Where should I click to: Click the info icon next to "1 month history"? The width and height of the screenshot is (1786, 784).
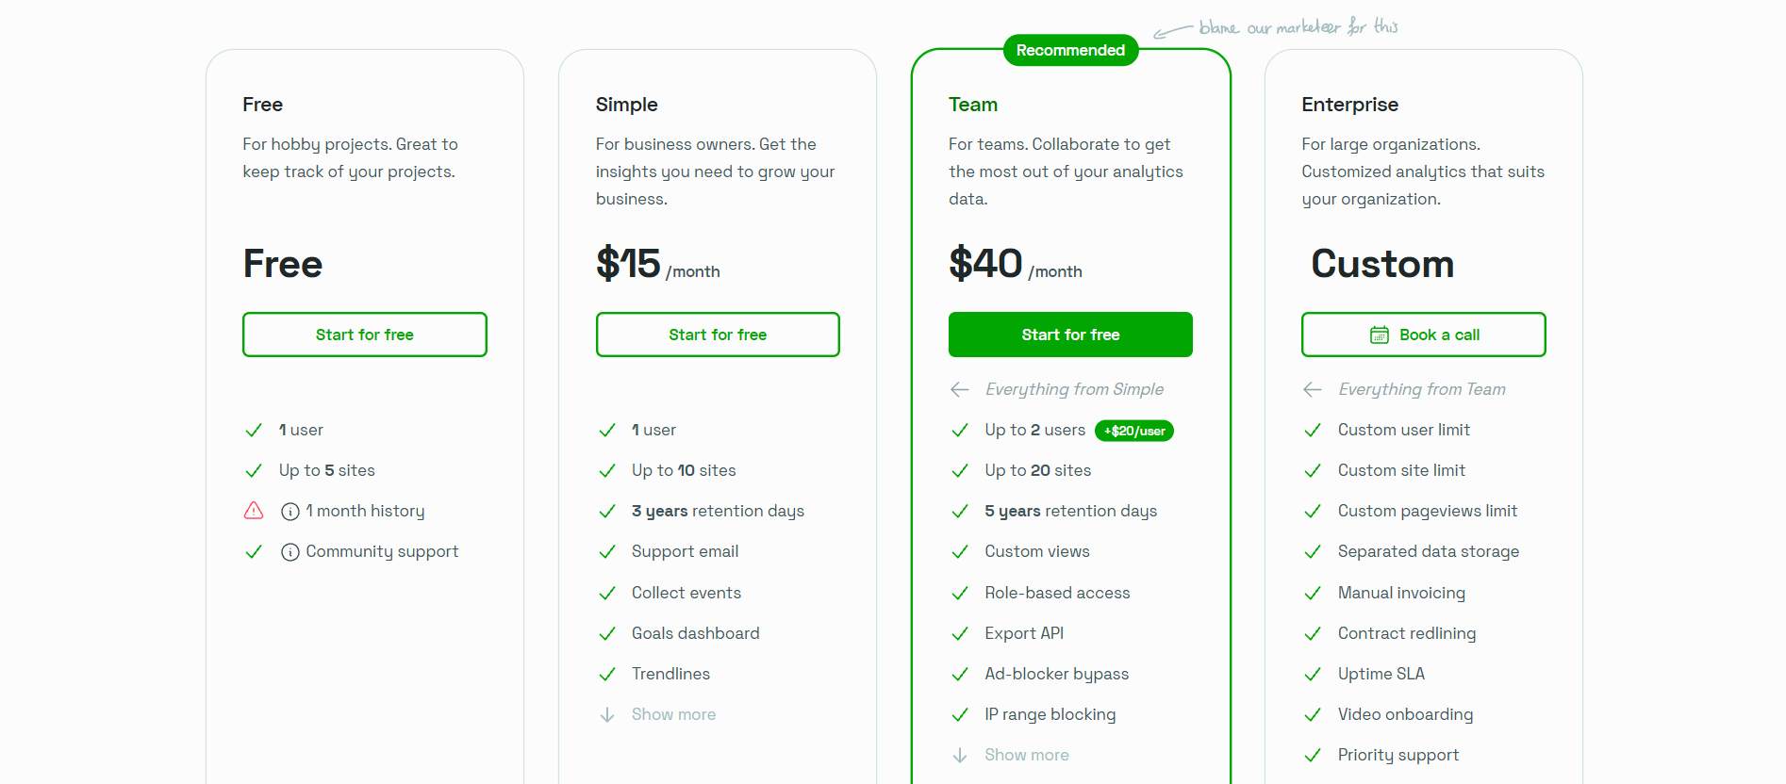coord(289,510)
